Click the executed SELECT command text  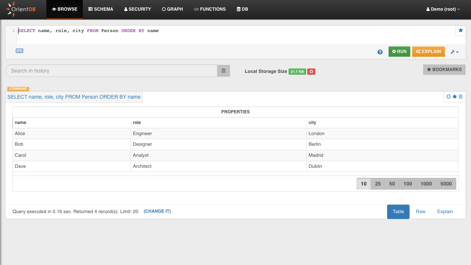(x=74, y=97)
